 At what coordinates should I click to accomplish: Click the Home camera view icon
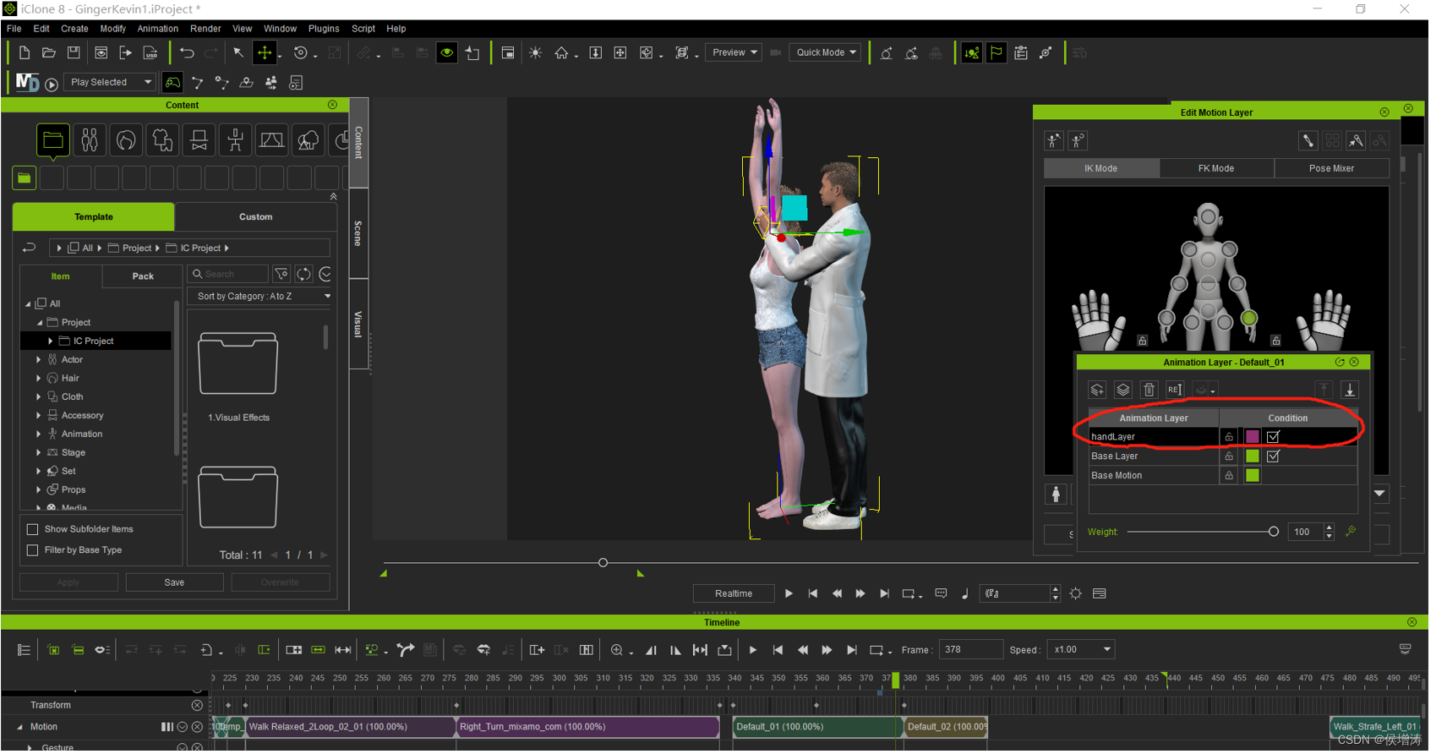pos(561,53)
